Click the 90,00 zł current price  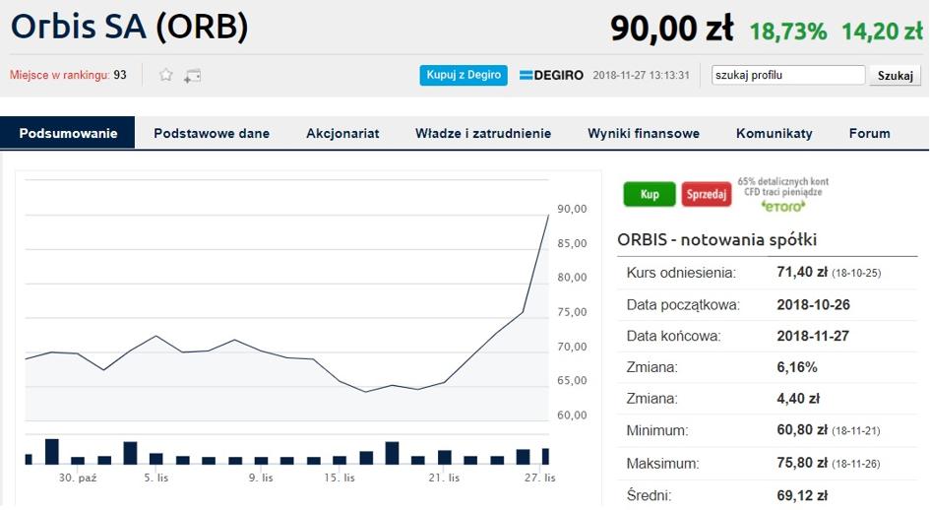point(671,29)
